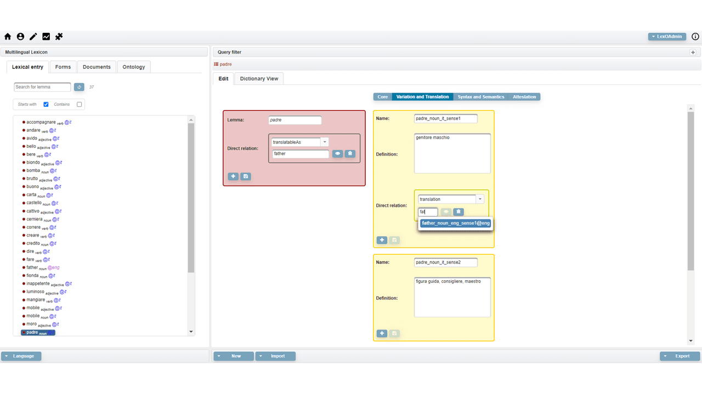Open the user account icon
Viewport: 702px width, 394px height.
pyautogui.click(x=20, y=37)
